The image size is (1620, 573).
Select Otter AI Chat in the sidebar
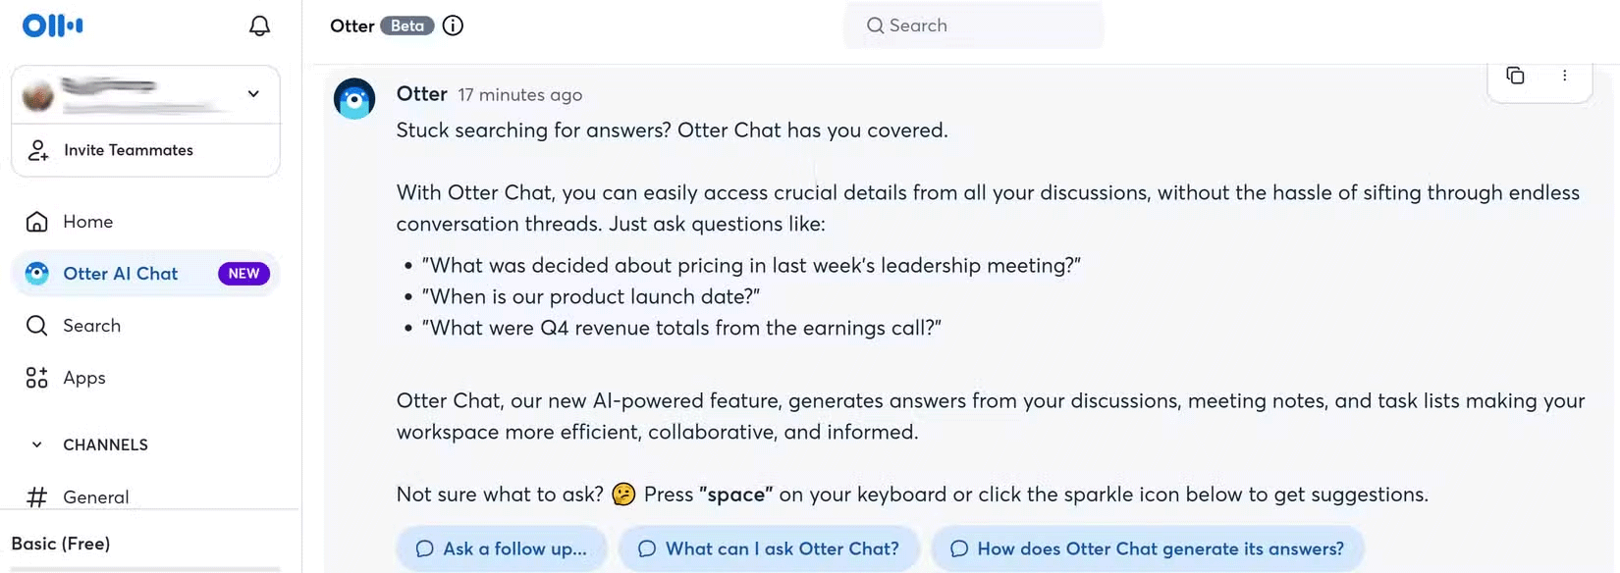118,273
